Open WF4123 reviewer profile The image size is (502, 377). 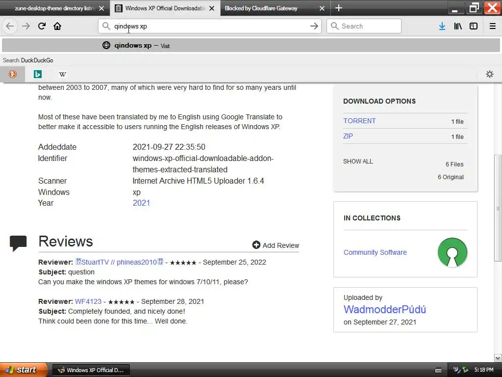click(88, 301)
